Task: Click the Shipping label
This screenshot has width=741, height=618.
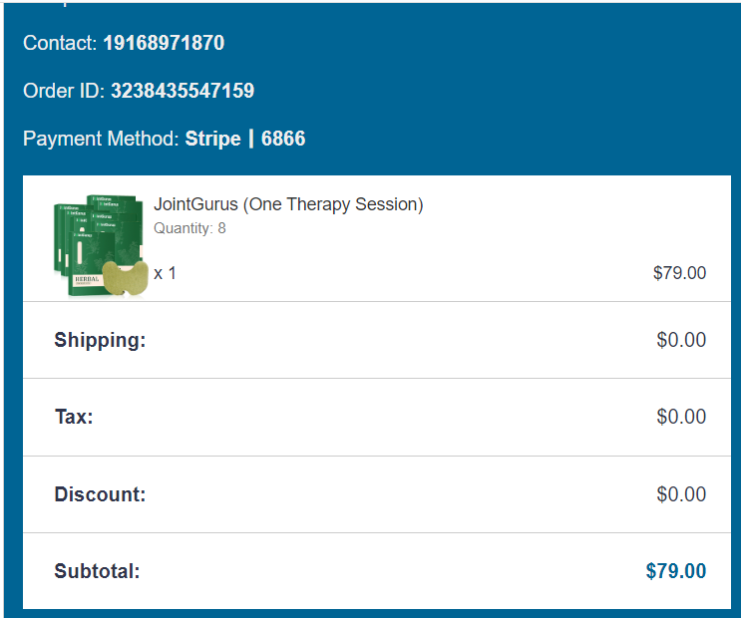Action: click(100, 340)
